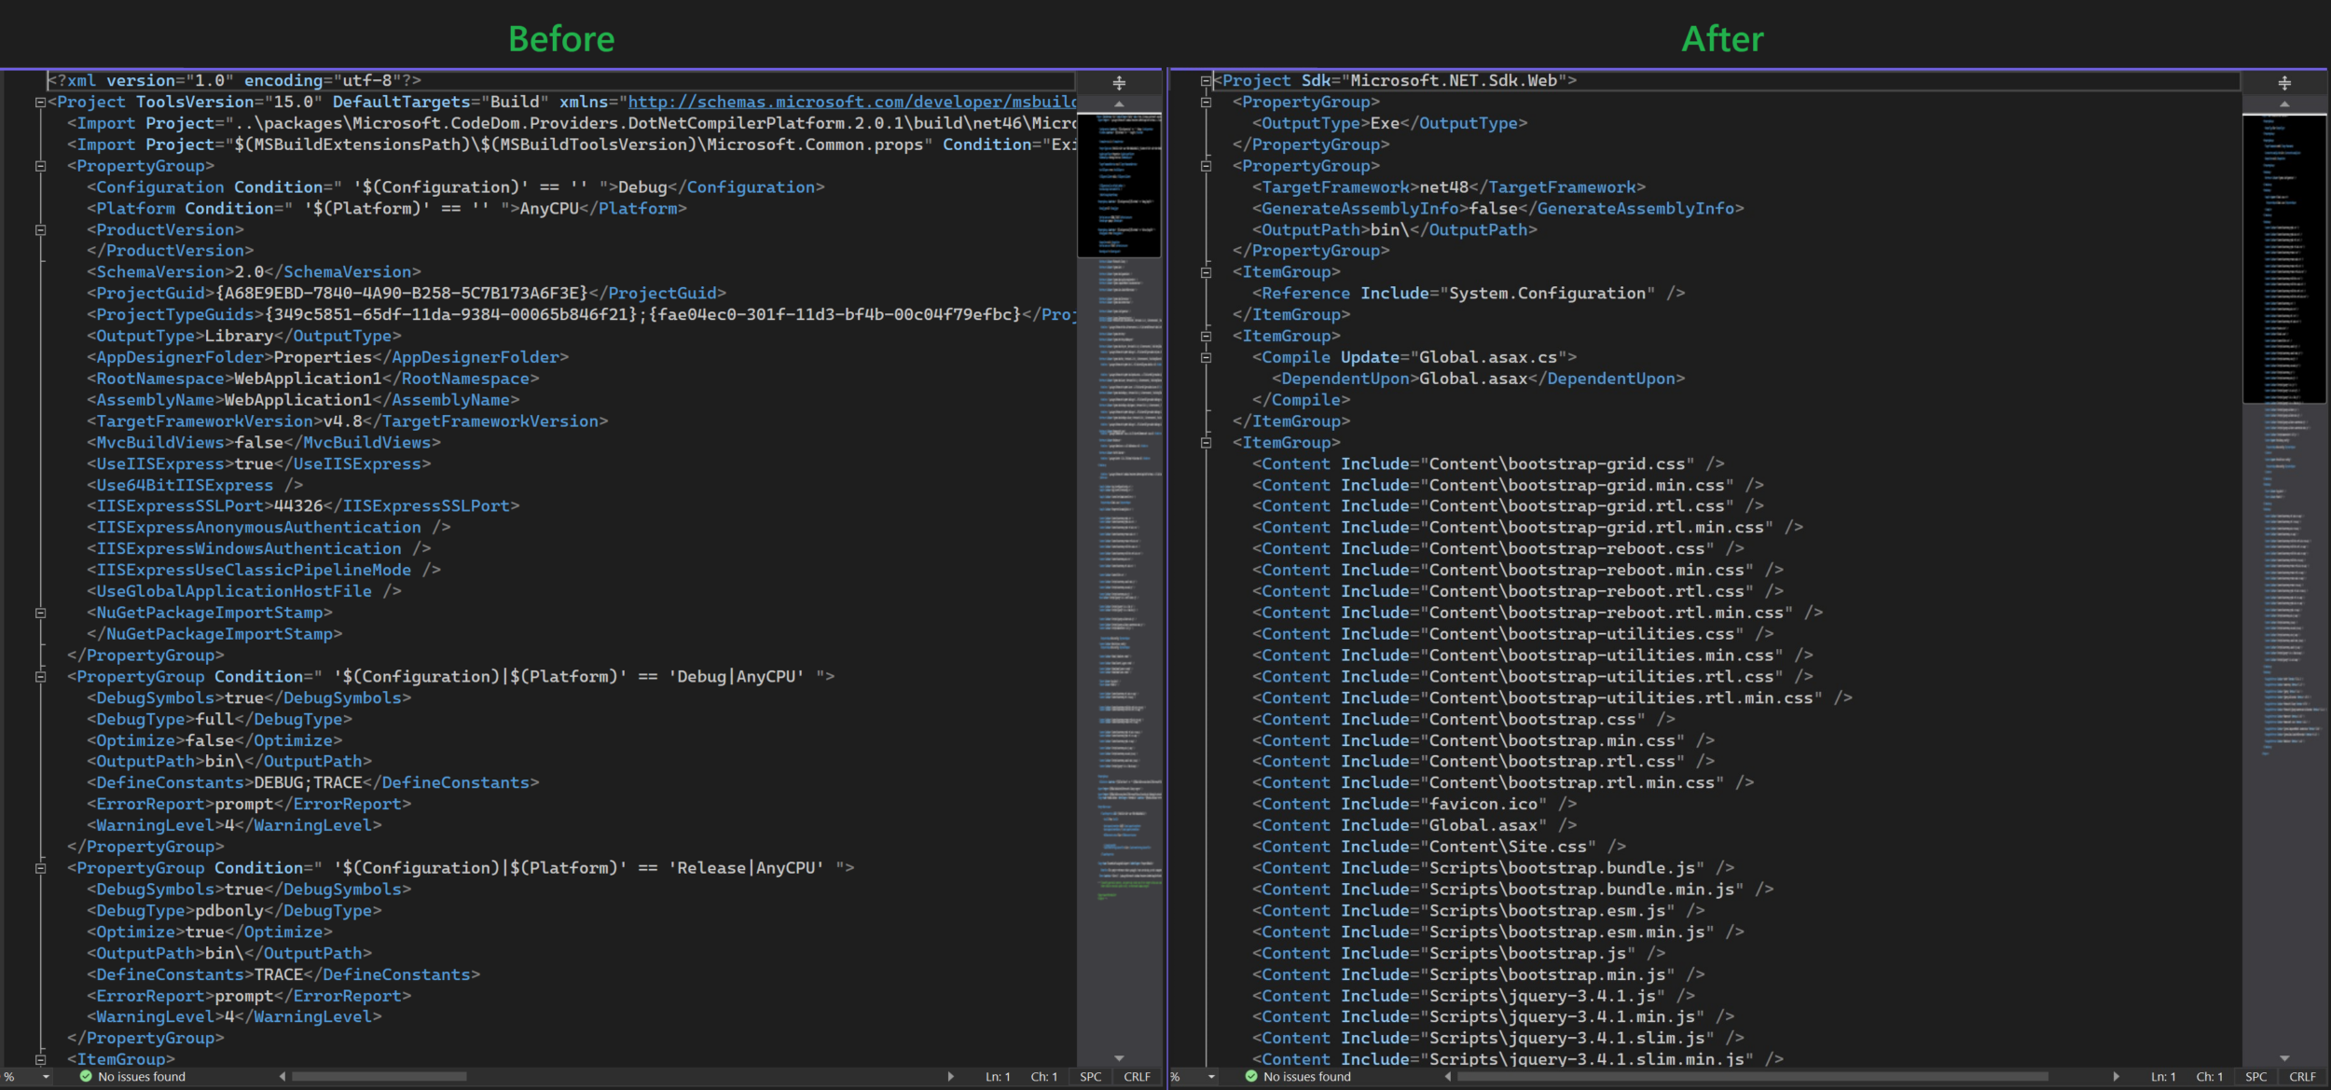Collapse the ProductVersion element in Before pane
The width and height of the screenshot is (2331, 1090).
pyautogui.click(x=40, y=230)
